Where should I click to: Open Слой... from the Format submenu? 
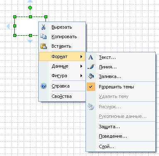point(121,146)
